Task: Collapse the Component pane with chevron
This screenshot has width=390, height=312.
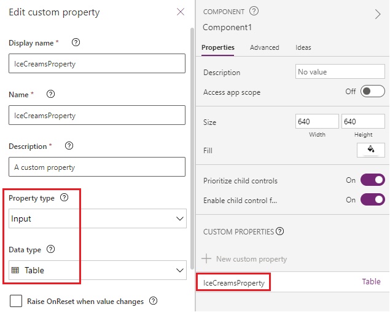Action: [378, 14]
